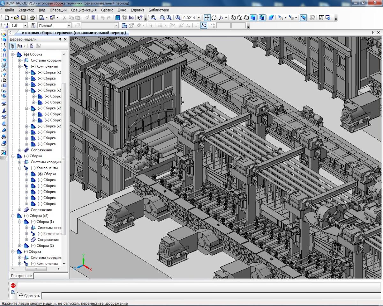Screen dimensions: 383x306
Task: Click the Print icon in toolbar
Action: pyautogui.click(x=32, y=18)
